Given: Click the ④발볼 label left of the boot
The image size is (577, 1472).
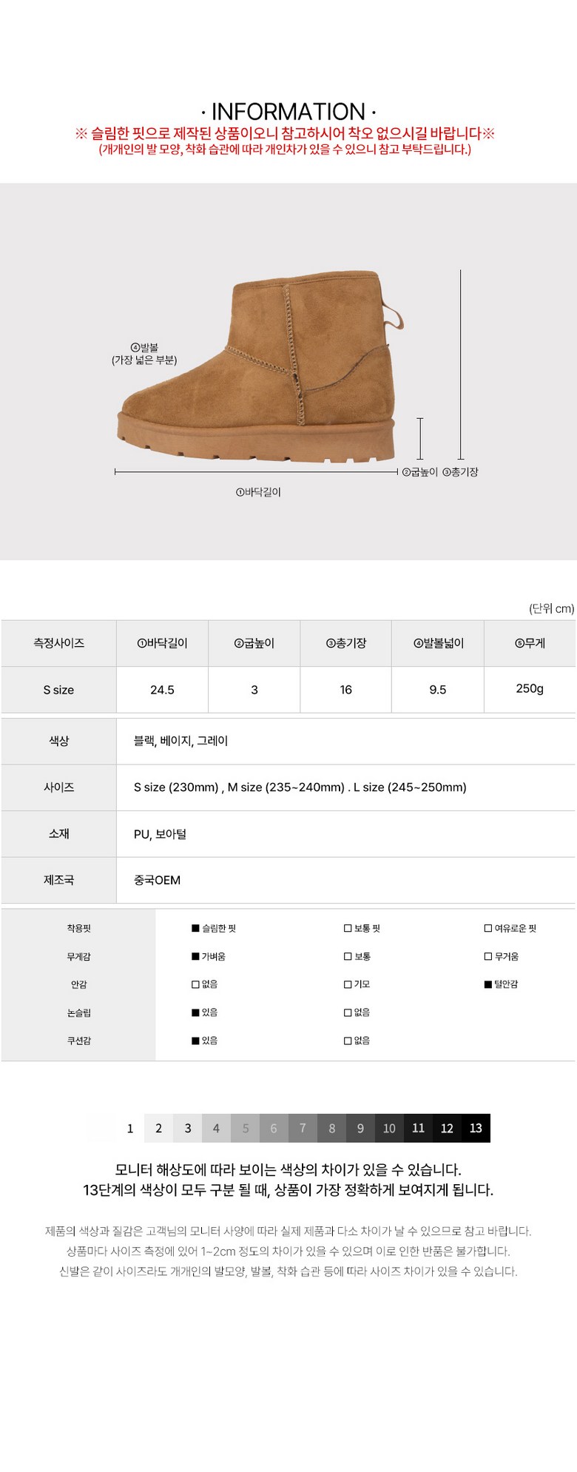Looking at the screenshot, I should coord(144,348).
